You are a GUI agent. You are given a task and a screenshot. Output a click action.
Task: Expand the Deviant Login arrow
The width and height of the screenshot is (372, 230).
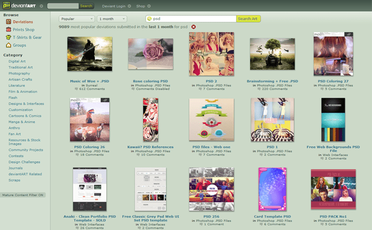[x=129, y=6]
